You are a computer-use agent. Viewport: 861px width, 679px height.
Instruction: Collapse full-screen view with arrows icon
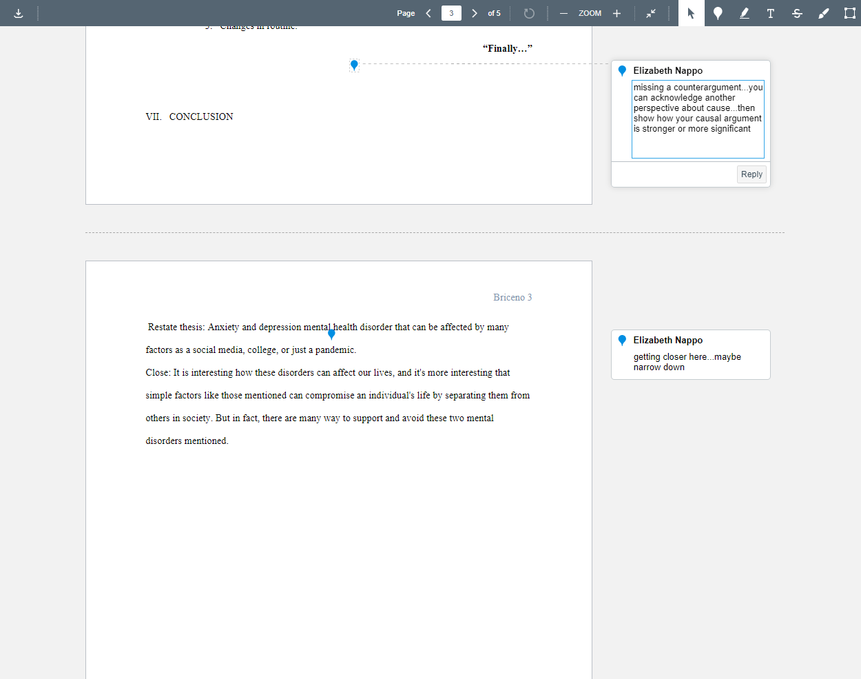click(x=651, y=13)
